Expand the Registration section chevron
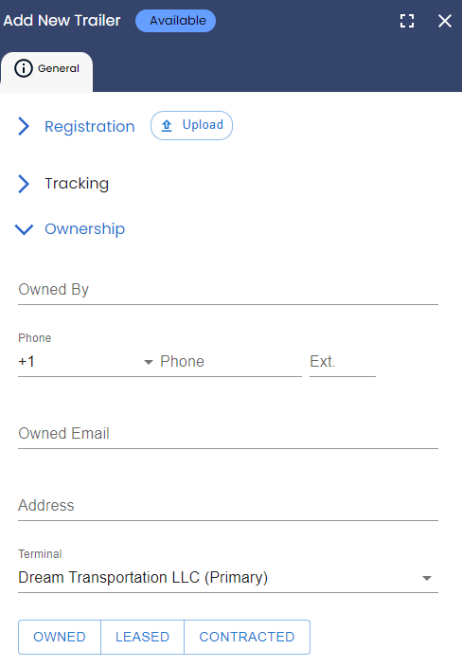 pyautogui.click(x=24, y=126)
